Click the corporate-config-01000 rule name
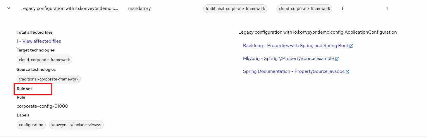Image resolution: width=427 pixels, height=139 pixels. (x=42, y=106)
